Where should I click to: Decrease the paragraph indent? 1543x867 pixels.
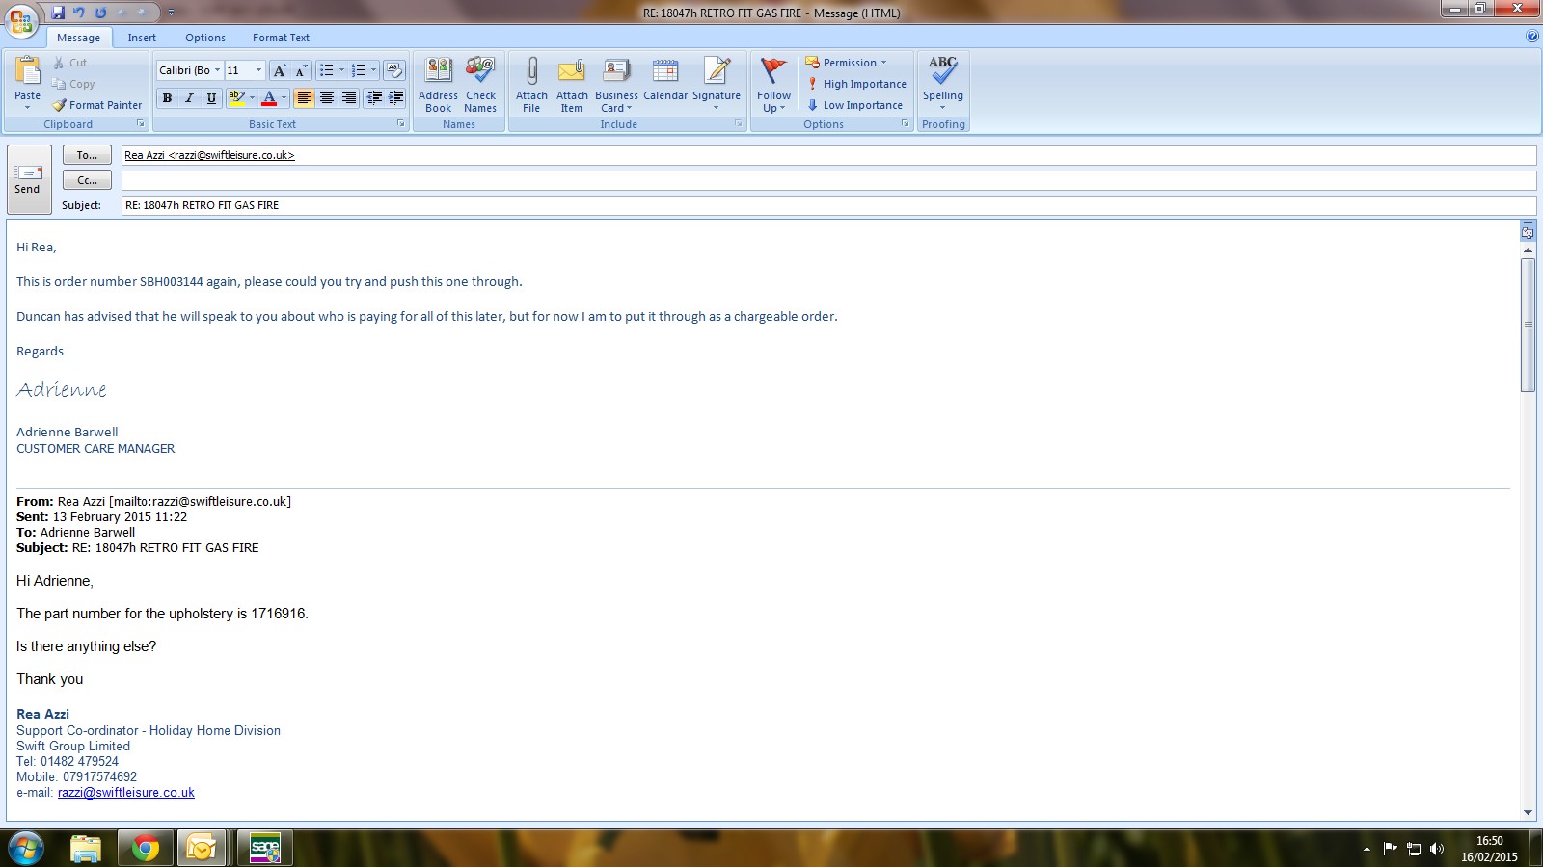374,98
